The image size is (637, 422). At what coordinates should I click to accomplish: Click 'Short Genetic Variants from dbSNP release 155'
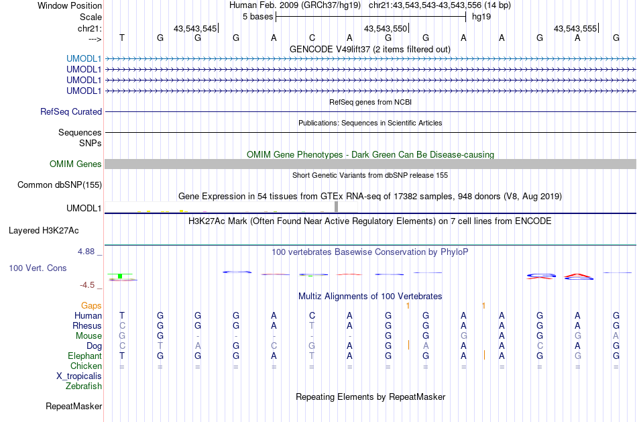coord(370,175)
